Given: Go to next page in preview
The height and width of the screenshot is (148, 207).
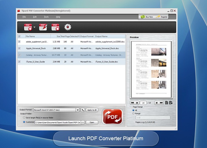Looking at the screenshot, I should 156,103.
